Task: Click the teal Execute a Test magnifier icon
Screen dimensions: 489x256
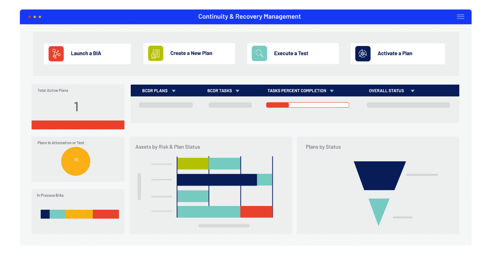Action: point(259,53)
